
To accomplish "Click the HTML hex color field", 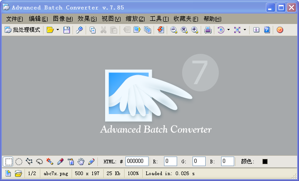I will click(x=137, y=162).
